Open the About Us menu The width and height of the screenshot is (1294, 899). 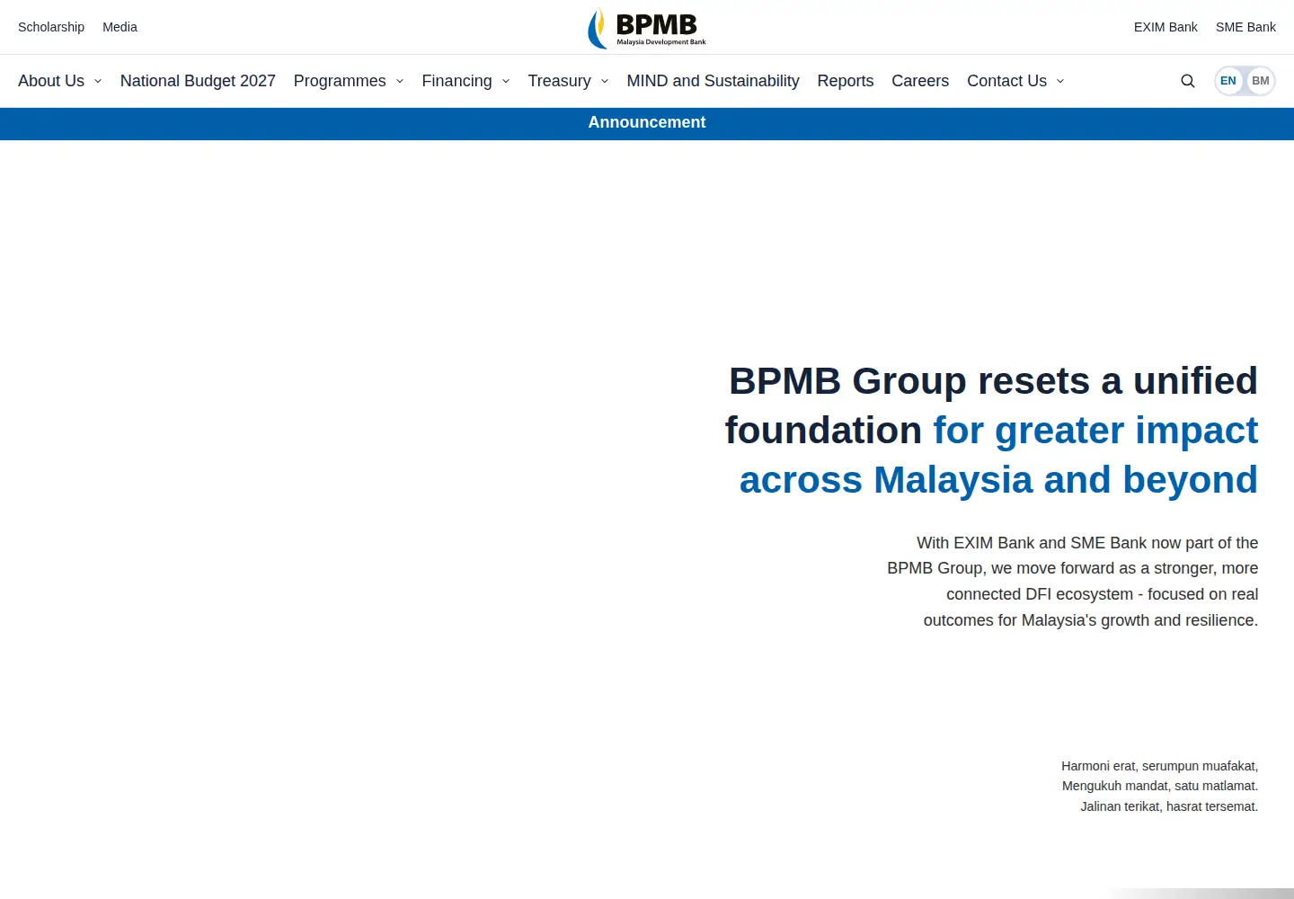(x=51, y=81)
